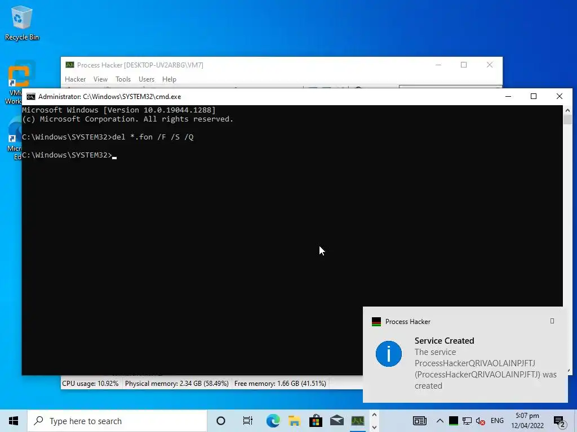Click Free memory value in status bar
This screenshot has width=577, height=432.
280,384
